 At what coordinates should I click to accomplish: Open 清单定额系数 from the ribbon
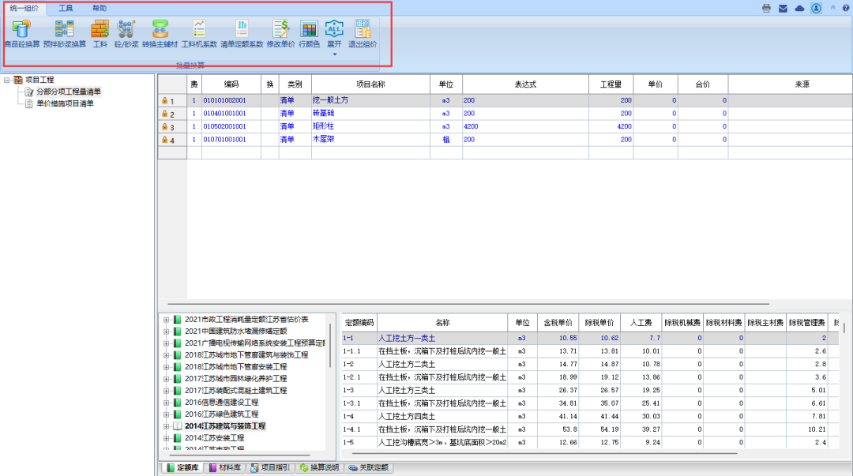pos(242,30)
